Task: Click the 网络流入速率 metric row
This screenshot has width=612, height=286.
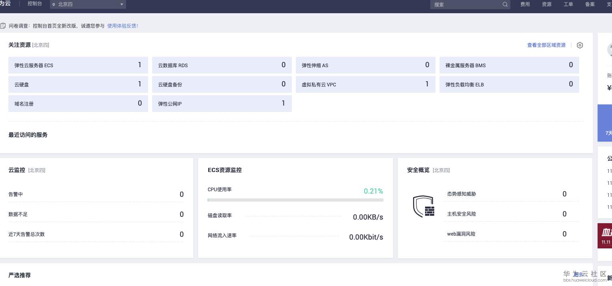Action: click(x=295, y=236)
